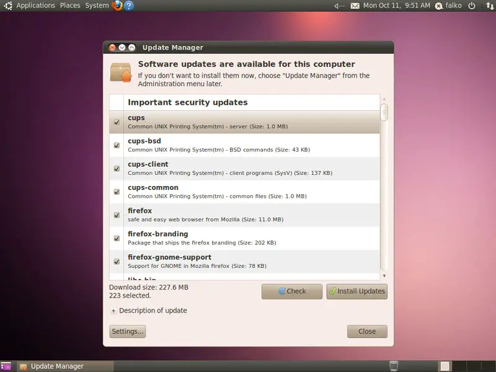This screenshot has height=372, width=496.
Task: Select the cups-common package name text
Action: pos(153,188)
